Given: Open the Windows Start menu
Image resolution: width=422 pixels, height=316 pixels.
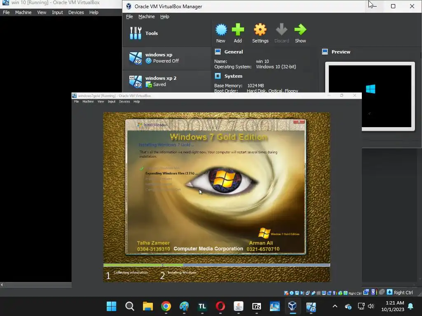Looking at the screenshot, I should coord(111,306).
